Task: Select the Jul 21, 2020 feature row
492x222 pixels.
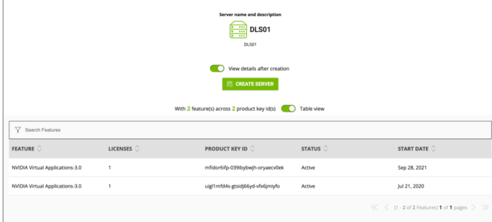Action: [x=250, y=186]
